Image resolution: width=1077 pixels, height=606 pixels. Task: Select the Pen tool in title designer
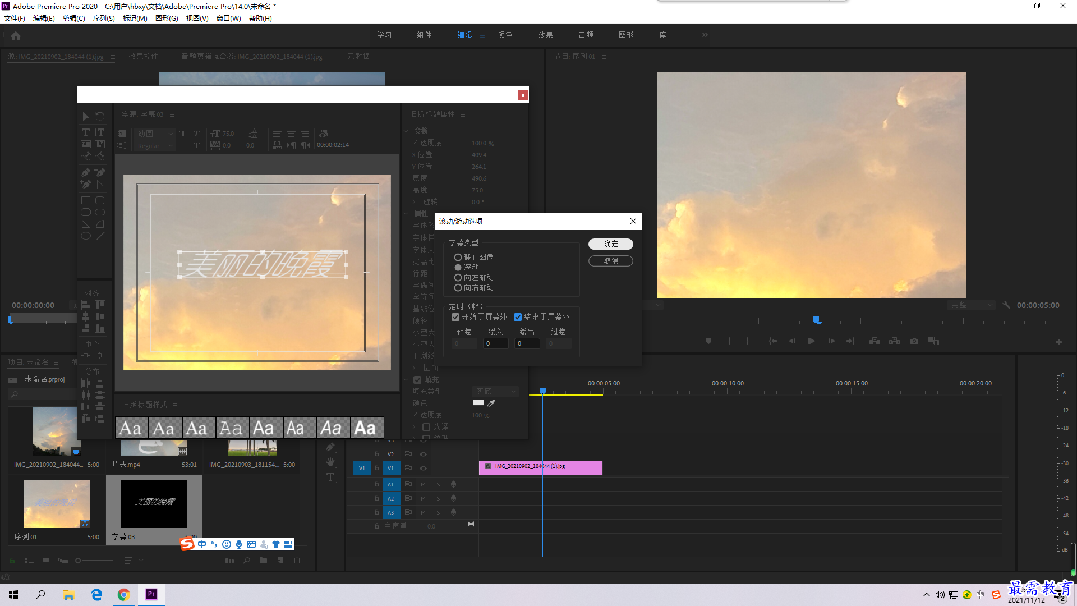tap(86, 172)
